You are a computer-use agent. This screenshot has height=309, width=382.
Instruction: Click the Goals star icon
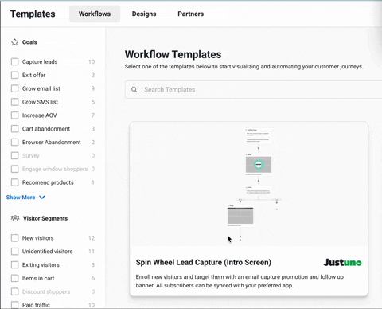(x=14, y=42)
